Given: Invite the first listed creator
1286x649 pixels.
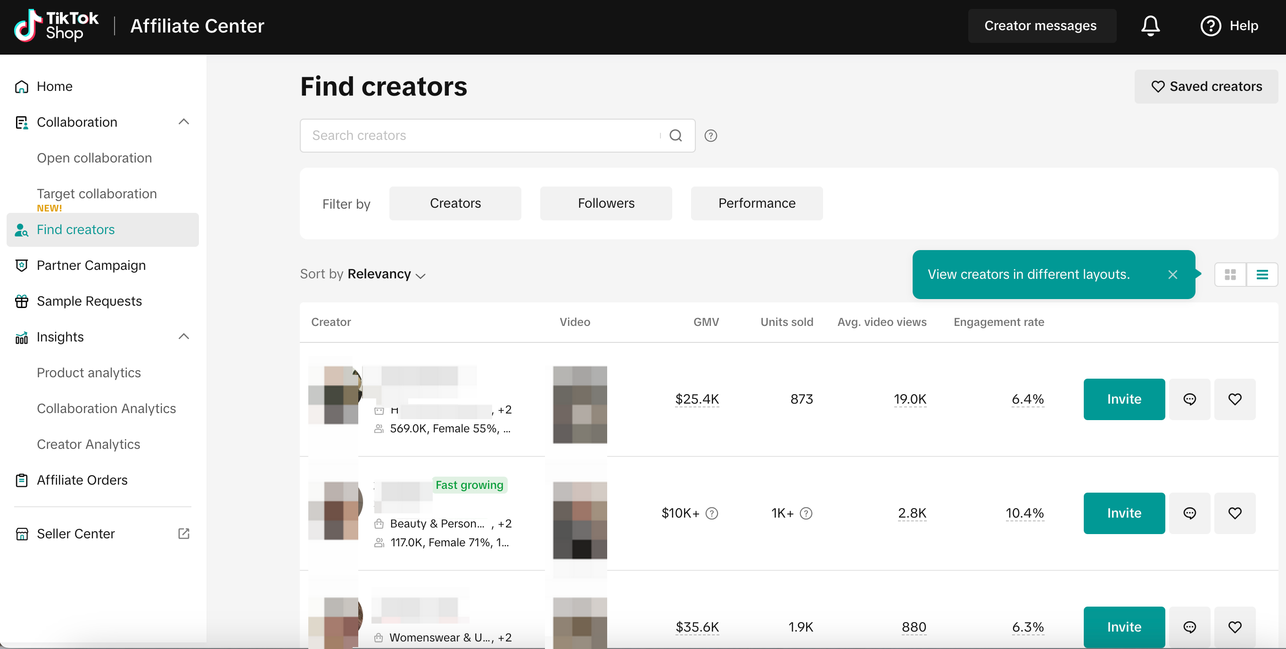Looking at the screenshot, I should 1124,399.
